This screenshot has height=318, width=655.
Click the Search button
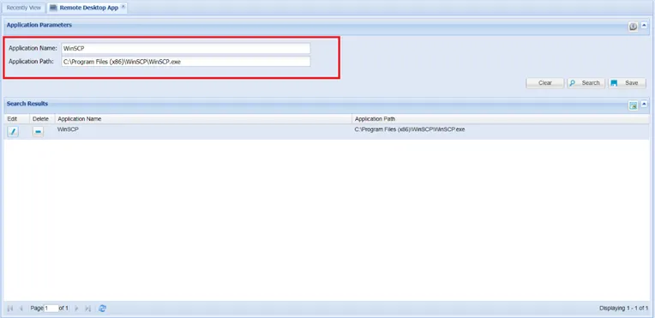[586, 83]
